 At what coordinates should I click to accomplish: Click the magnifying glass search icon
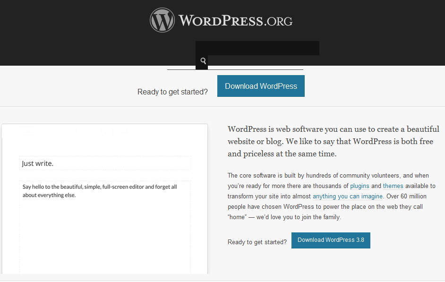pos(203,61)
